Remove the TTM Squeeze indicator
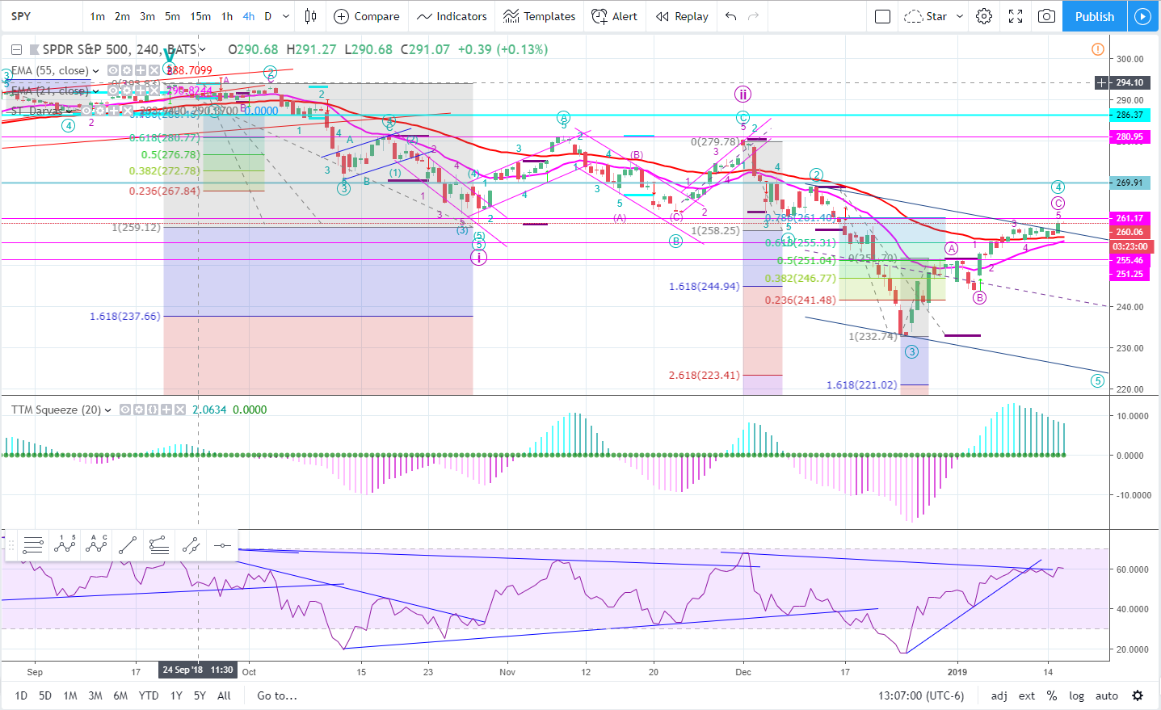The image size is (1161, 710). 179,410
